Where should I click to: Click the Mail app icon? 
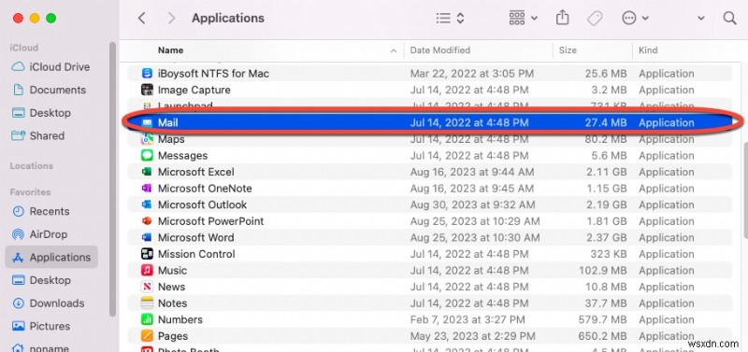pyautogui.click(x=147, y=122)
